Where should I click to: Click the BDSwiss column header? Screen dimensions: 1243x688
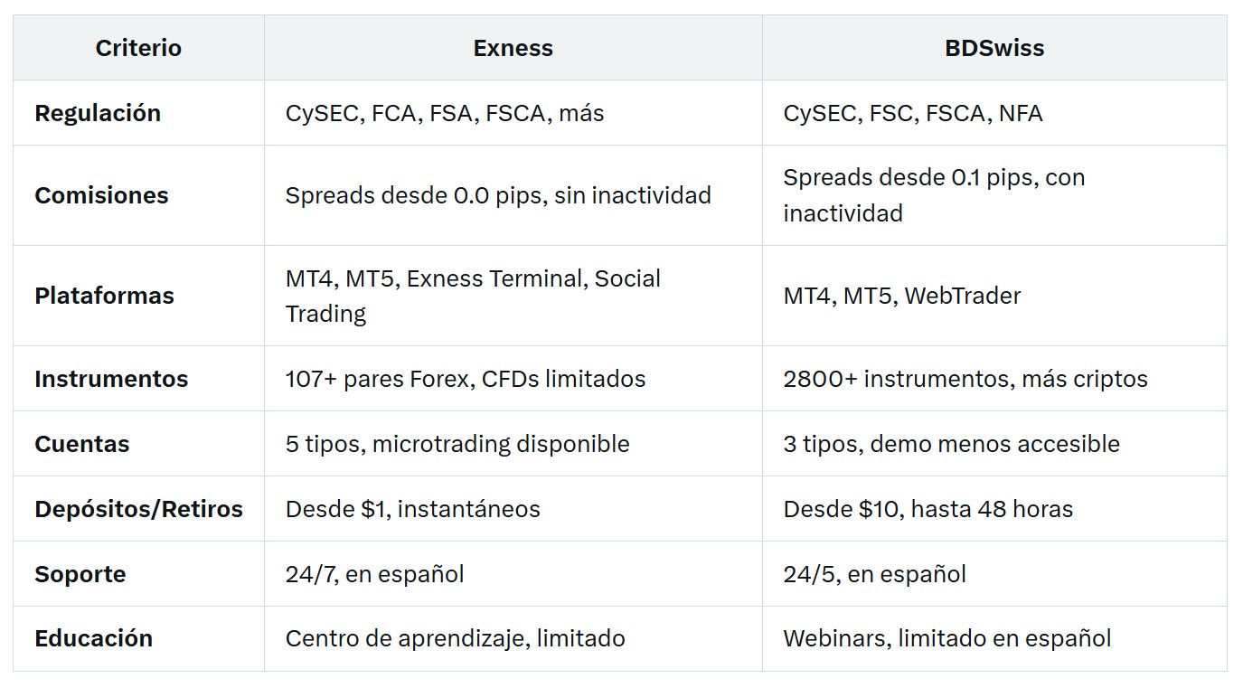pos(994,48)
